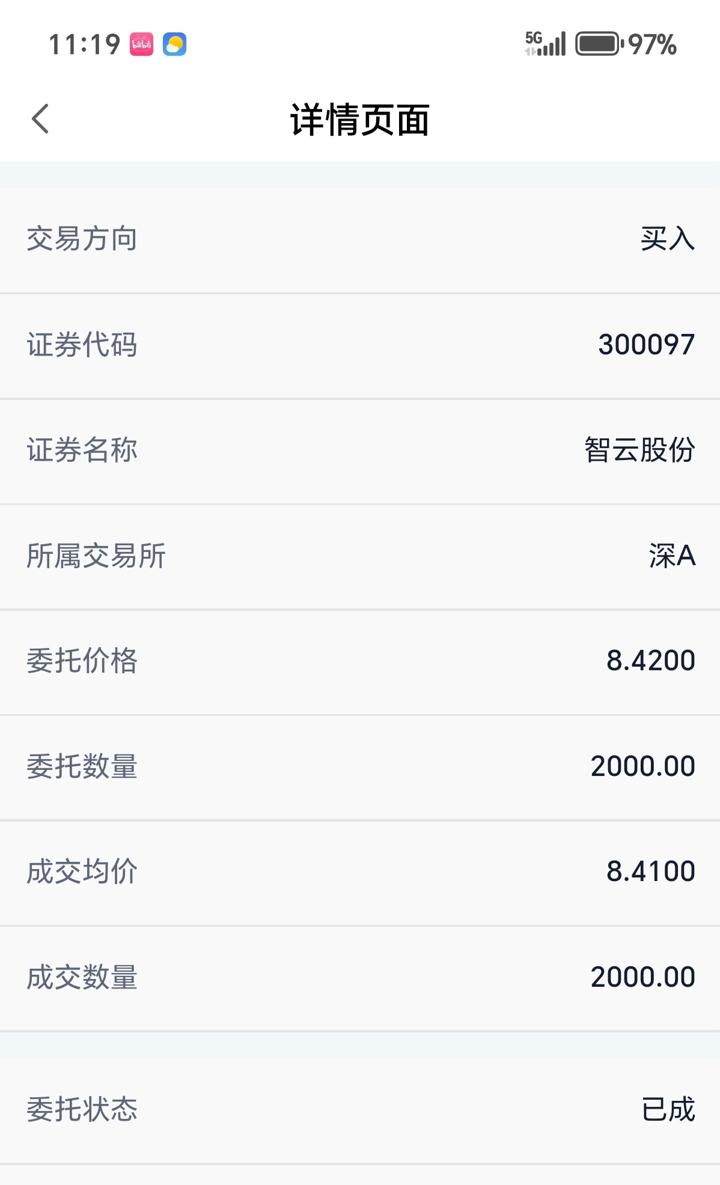This screenshot has width=720, height=1185.
Task: Tap the weather notification icon
Action: [174, 44]
